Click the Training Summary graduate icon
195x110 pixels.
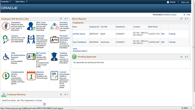[54, 57]
